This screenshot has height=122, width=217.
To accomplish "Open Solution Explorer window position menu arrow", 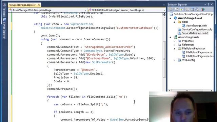I will coord(205,4).
